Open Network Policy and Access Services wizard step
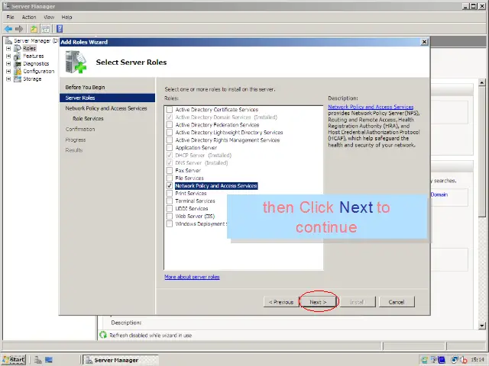The height and width of the screenshot is (366, 489). pyautogui.click(x=106, y=108)
